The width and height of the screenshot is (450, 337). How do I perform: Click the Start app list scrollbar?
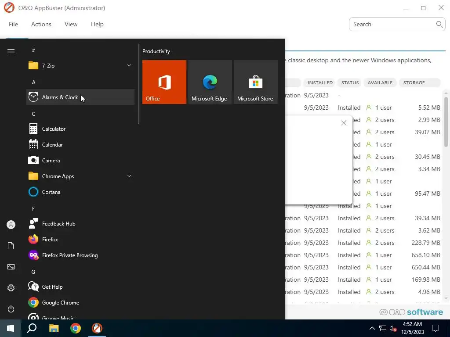[139, 84]
